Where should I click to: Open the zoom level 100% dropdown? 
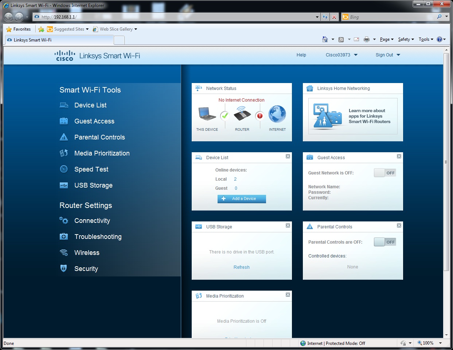click(x=440, y=343)
